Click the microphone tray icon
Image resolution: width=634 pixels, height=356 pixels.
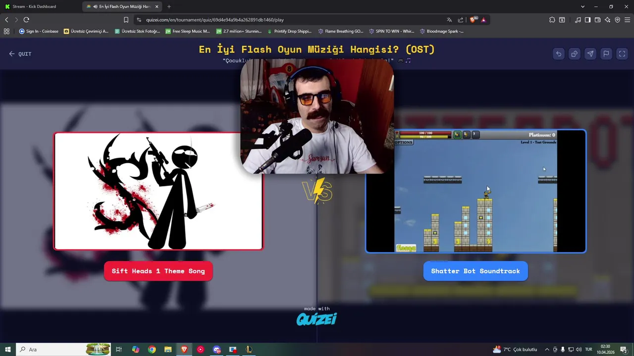[x=563, y=350]
